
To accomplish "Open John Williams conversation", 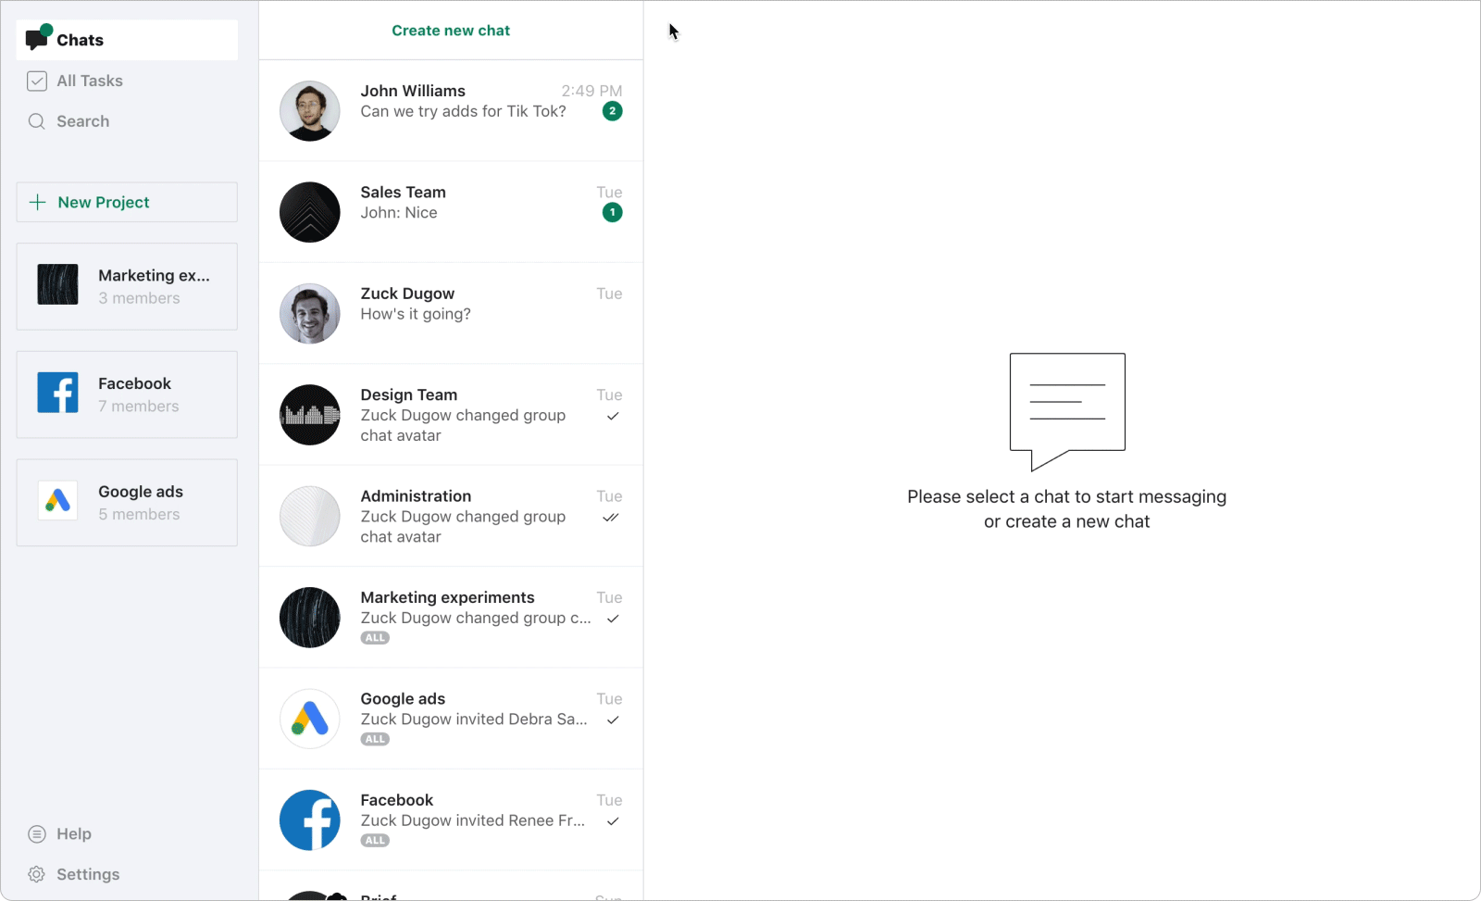I will (451, 111).
